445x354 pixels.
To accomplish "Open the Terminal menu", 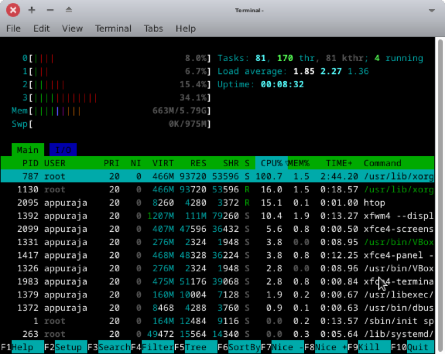I will [x=113, y=29].
